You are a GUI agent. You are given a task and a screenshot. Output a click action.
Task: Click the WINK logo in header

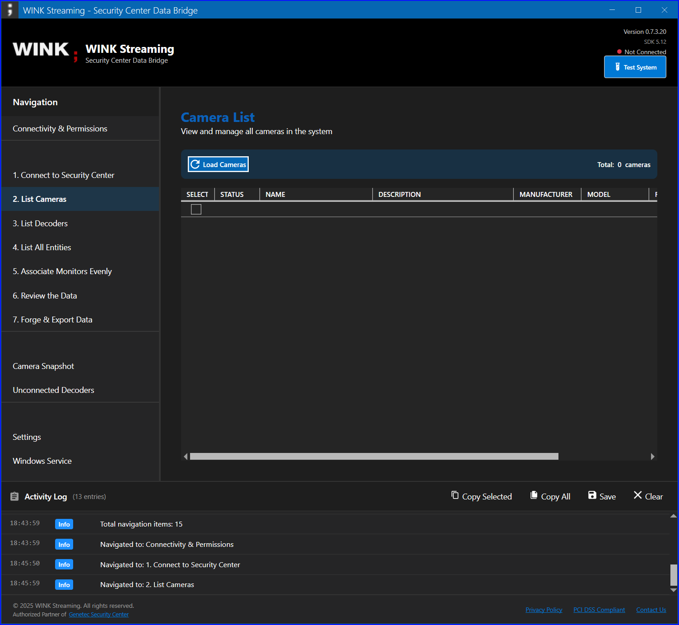tap(45, 51)
